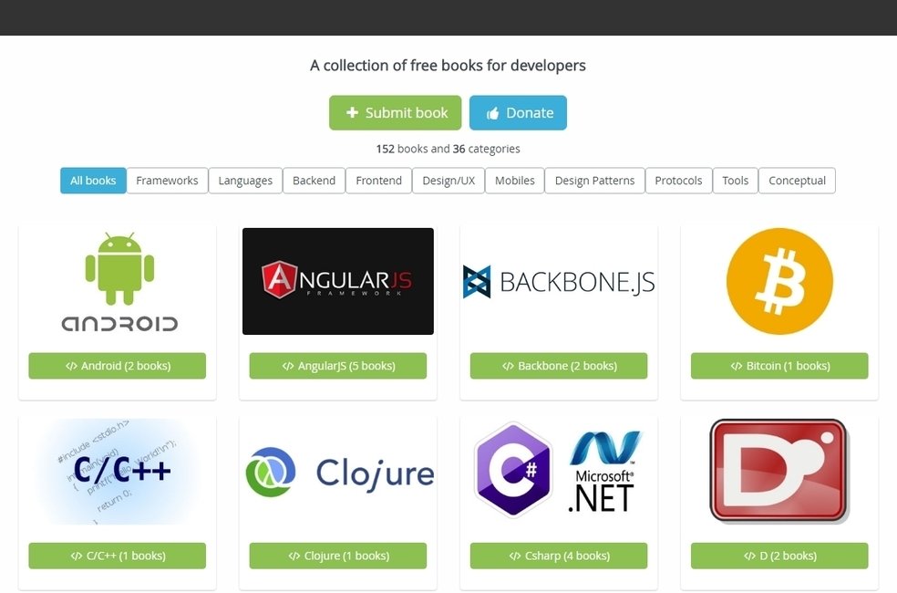This screenshot has height=593, width=897.
Task: Select the AngularJS framework logo
Action: pyautogui.click(x=337, y=281)
